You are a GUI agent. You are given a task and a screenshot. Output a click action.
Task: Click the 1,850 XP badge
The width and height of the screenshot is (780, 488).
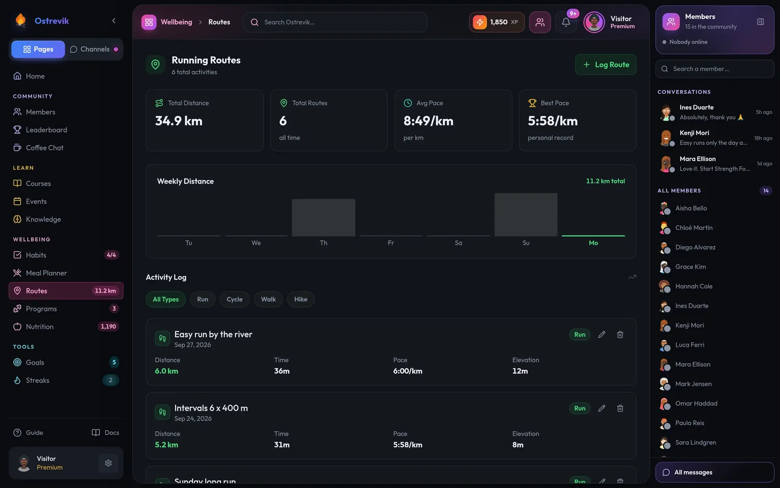(497, 22)
